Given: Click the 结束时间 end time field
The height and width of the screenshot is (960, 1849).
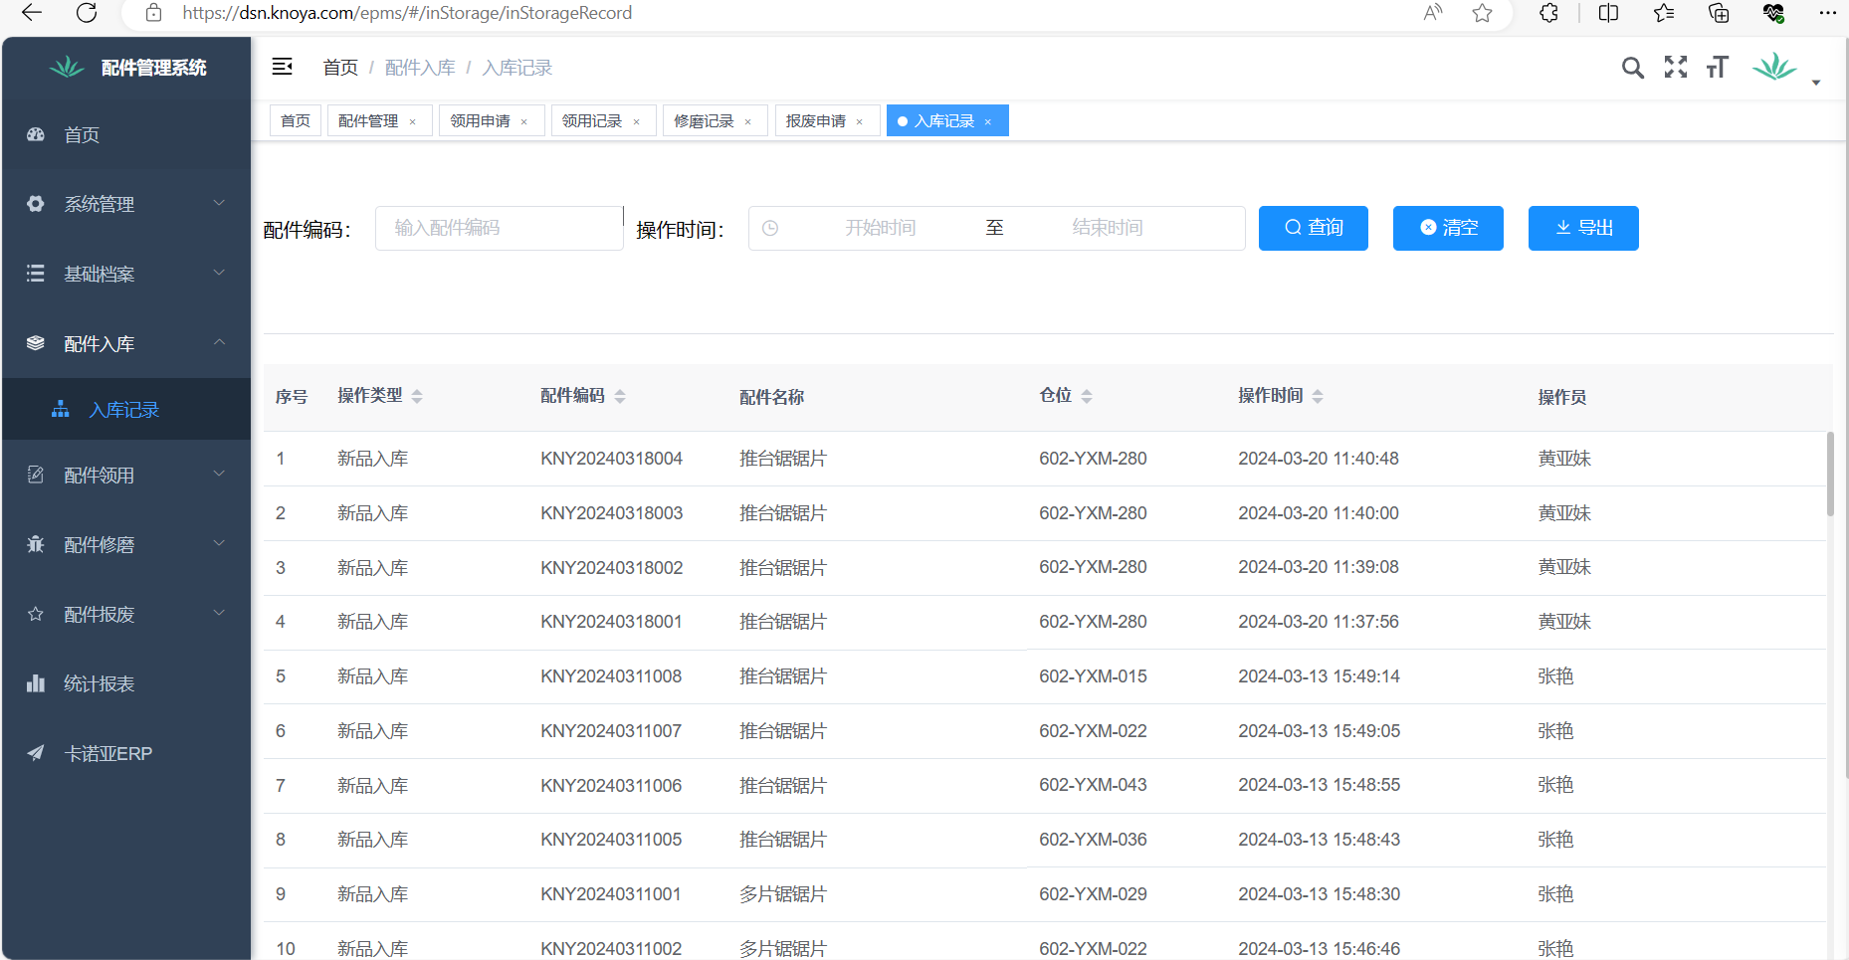Looking at the screenshot, I should point(1108,228).
